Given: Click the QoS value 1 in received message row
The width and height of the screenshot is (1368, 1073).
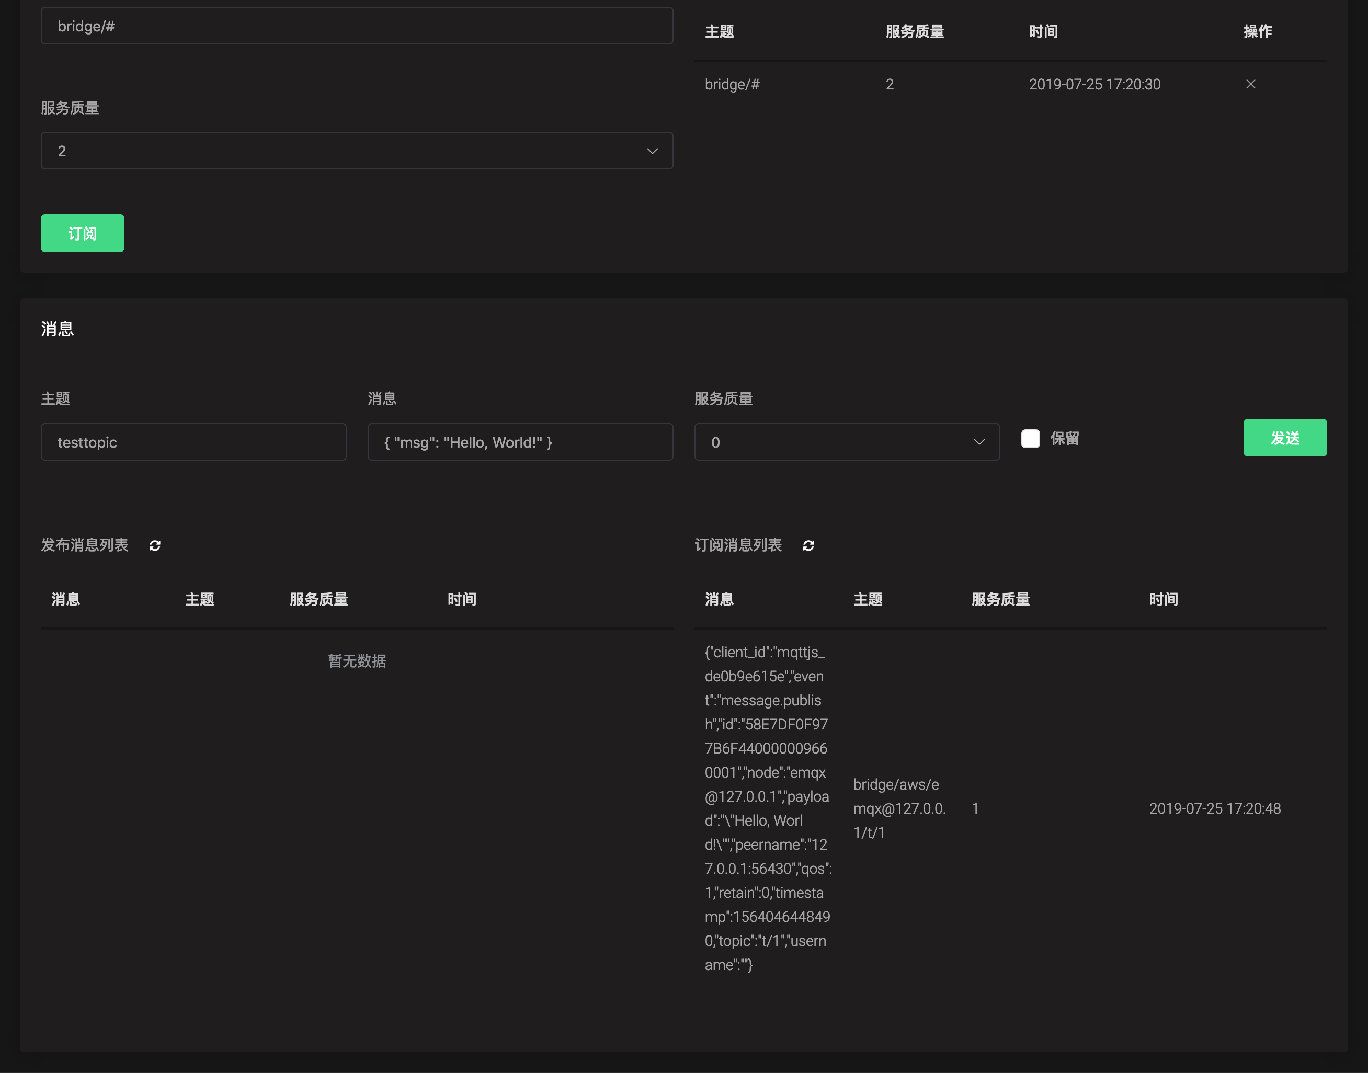Looking at the screenshot, I should click(975, 808).
